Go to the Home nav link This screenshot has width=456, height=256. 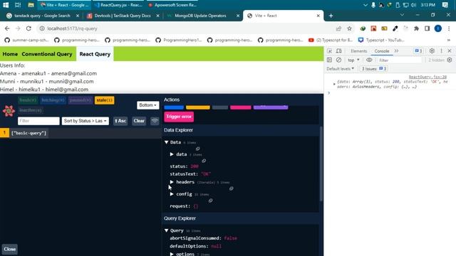point(10,54)
